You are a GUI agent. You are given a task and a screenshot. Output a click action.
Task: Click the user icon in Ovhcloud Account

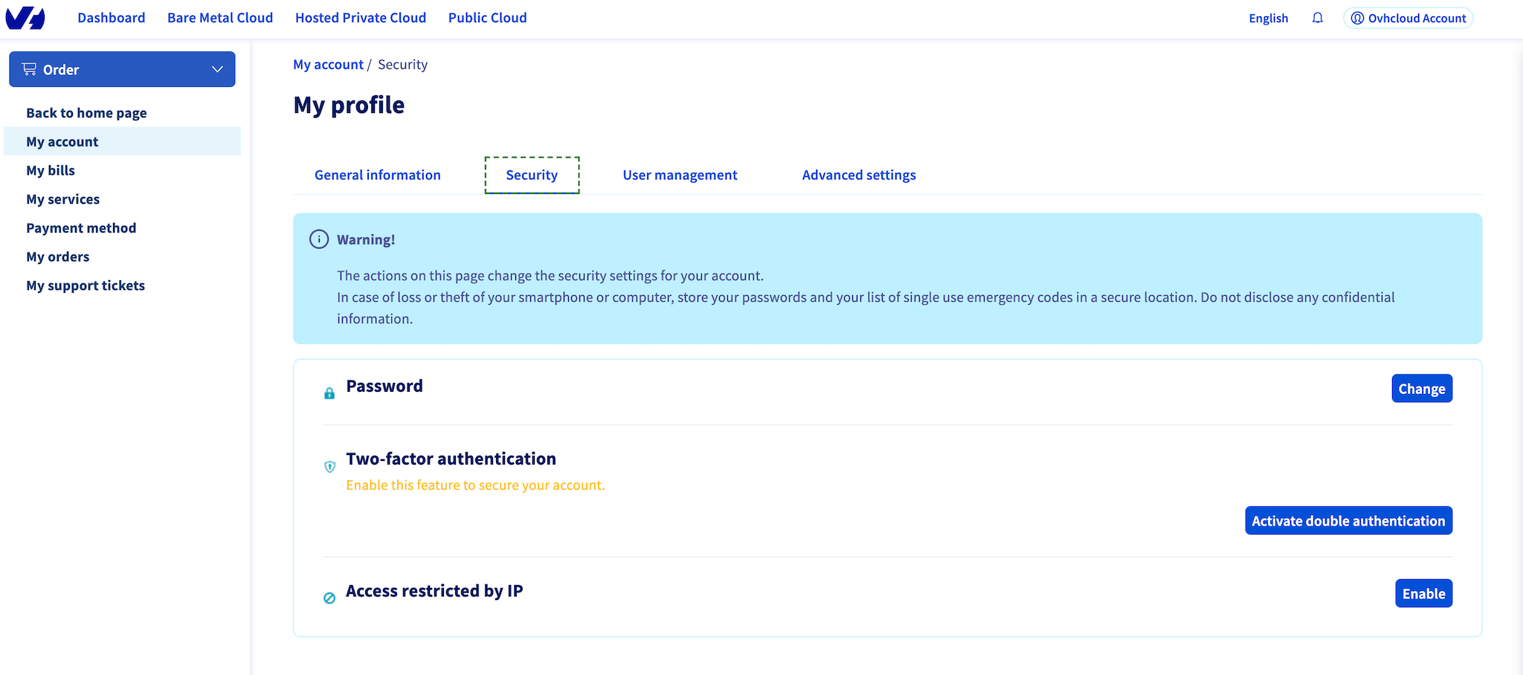(x=1357, y=18)
